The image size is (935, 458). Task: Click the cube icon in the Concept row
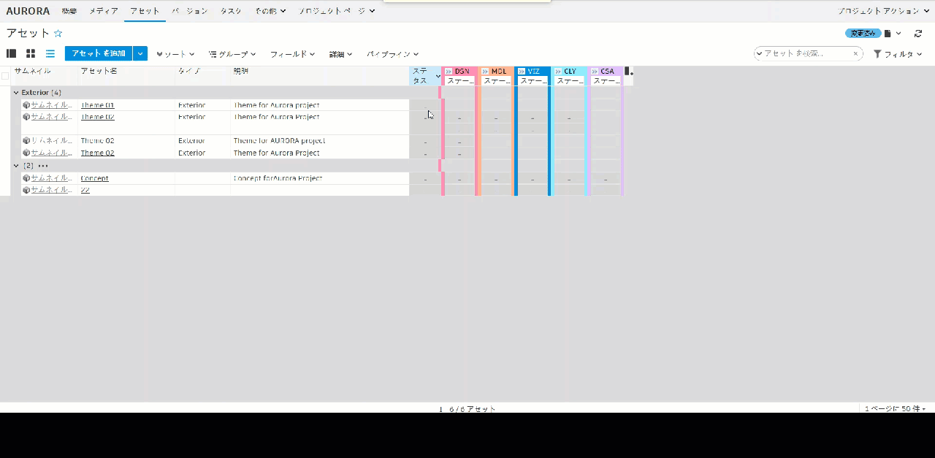tap(26, 178)
